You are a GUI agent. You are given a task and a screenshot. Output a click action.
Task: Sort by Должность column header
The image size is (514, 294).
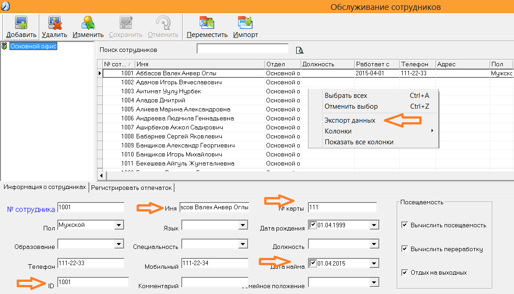click(328, 64)
